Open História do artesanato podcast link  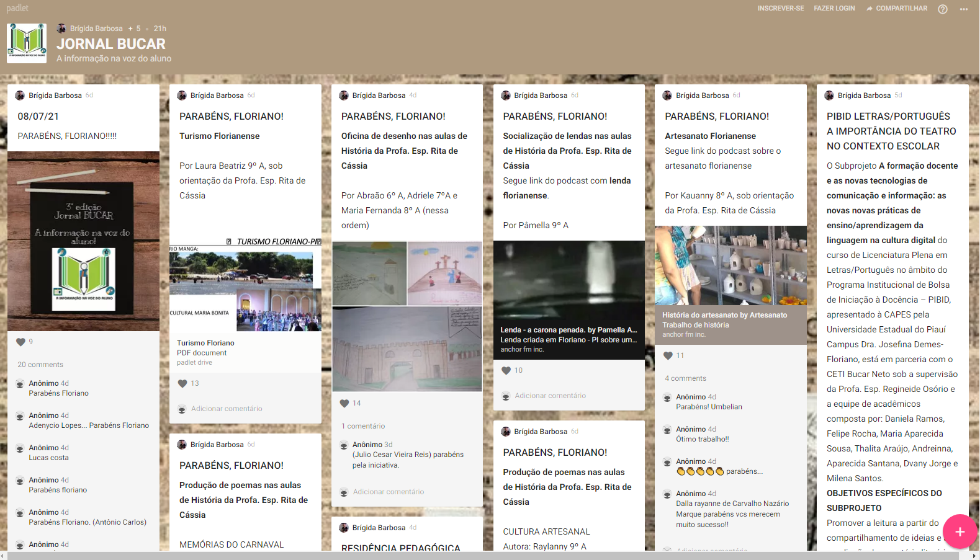click(x=731, y=285)
